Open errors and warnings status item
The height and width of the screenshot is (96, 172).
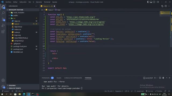pos(19,91)
